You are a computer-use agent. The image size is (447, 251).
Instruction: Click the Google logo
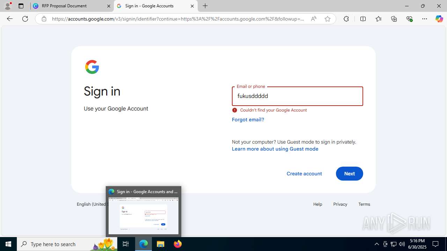click(92, 67)
